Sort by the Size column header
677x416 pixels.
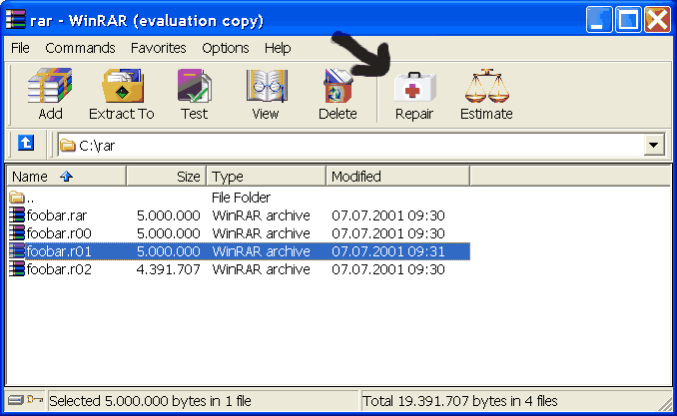coord(166,176)
